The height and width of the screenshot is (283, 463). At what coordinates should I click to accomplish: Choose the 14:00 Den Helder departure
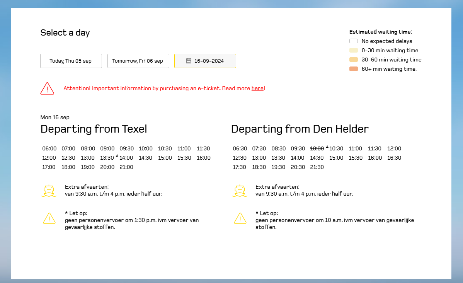coord(297,158)
